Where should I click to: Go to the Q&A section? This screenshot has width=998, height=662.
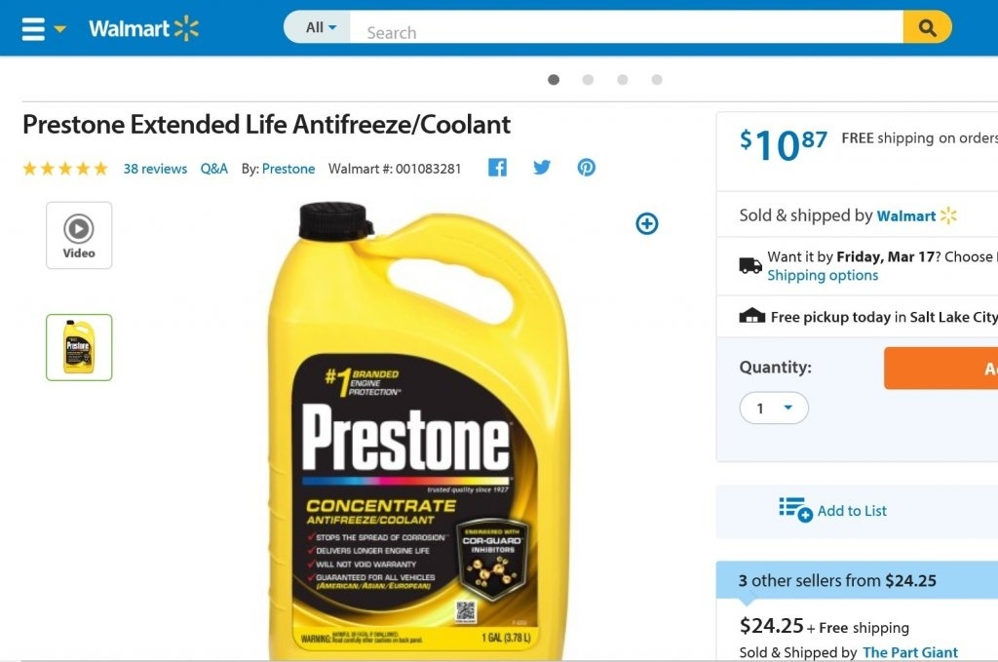[214, 169]
